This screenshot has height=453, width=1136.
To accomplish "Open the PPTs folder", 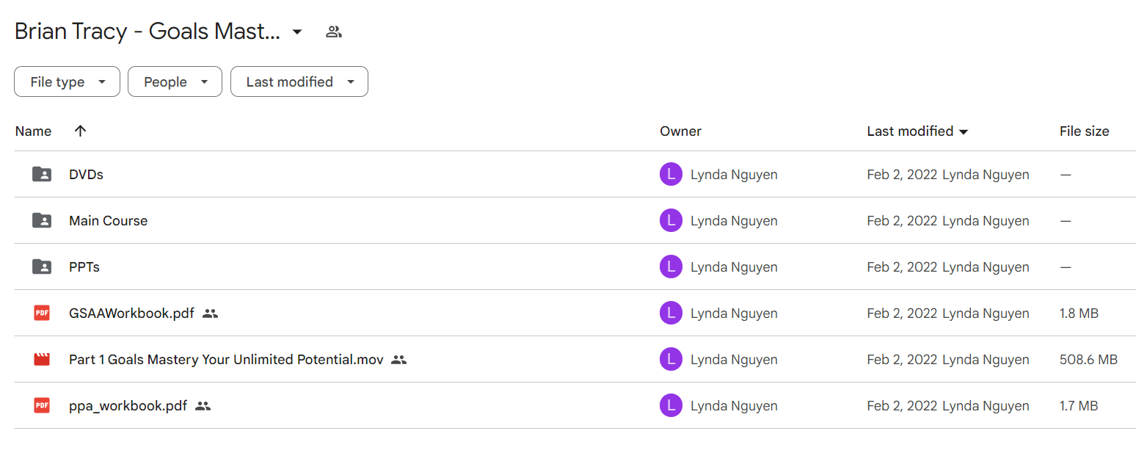I will pyautogui.click(x=84, y=267).
